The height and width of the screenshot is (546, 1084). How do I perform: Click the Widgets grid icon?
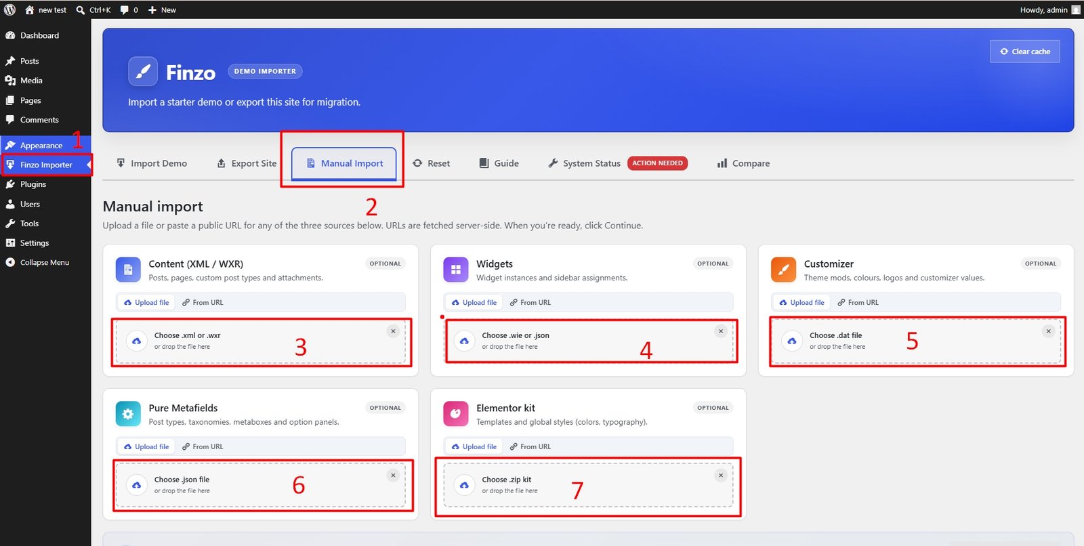click(456, 270)
